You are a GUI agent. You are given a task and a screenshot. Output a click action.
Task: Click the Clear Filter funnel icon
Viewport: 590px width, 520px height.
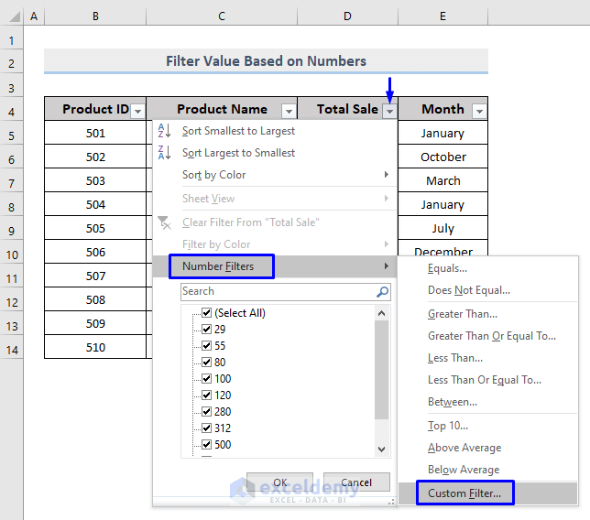tap(164, 222)
